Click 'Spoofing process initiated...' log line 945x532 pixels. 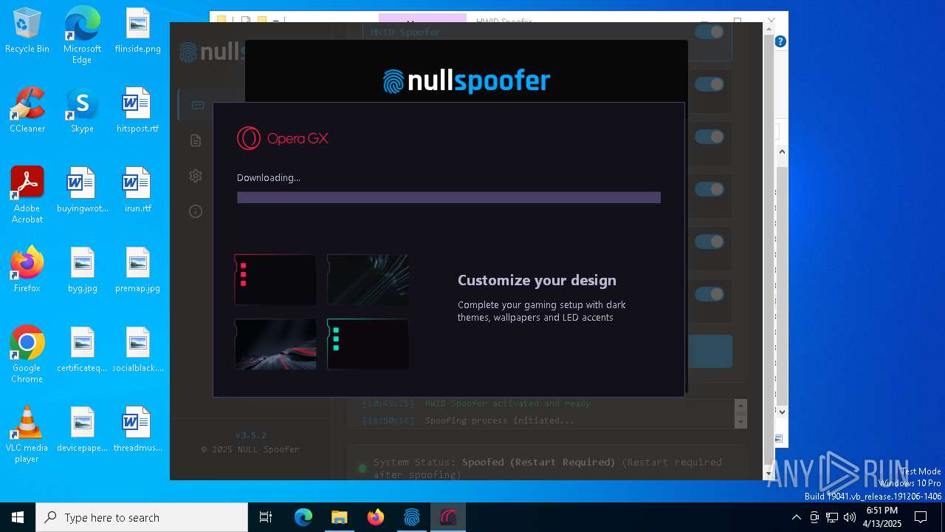(x=500, y=420)
